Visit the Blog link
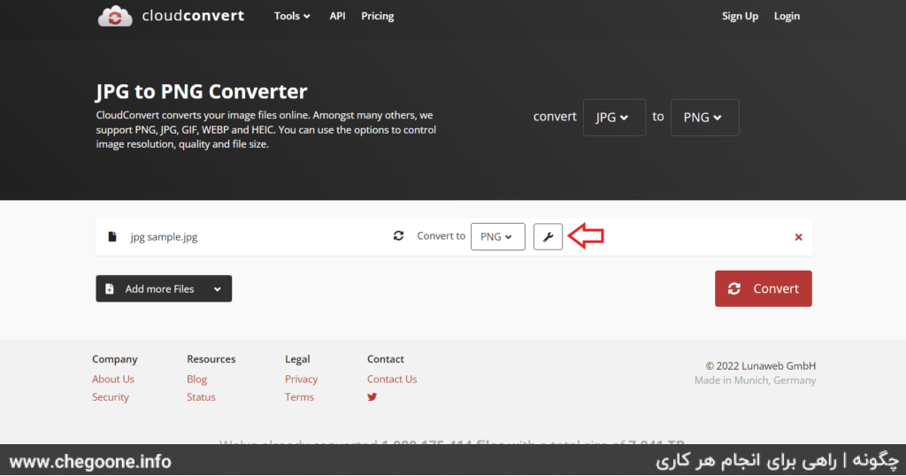 (196, 379)
